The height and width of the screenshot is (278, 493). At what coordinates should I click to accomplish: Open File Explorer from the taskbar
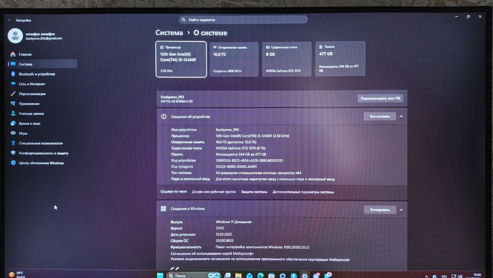point(238,276)
